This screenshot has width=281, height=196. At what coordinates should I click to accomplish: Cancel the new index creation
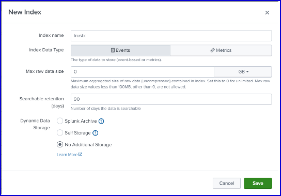227,183
